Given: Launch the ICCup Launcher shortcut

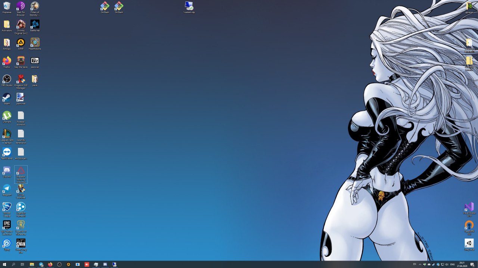Looking at the screenshot, I should [21, 191].
